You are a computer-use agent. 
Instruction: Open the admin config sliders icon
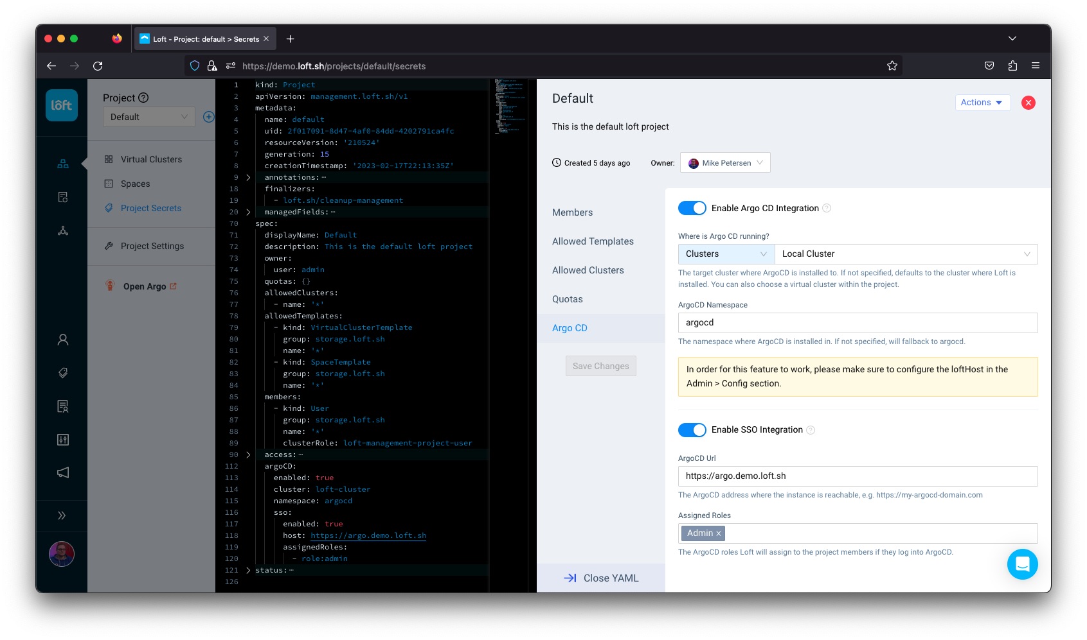coord(63,440)
